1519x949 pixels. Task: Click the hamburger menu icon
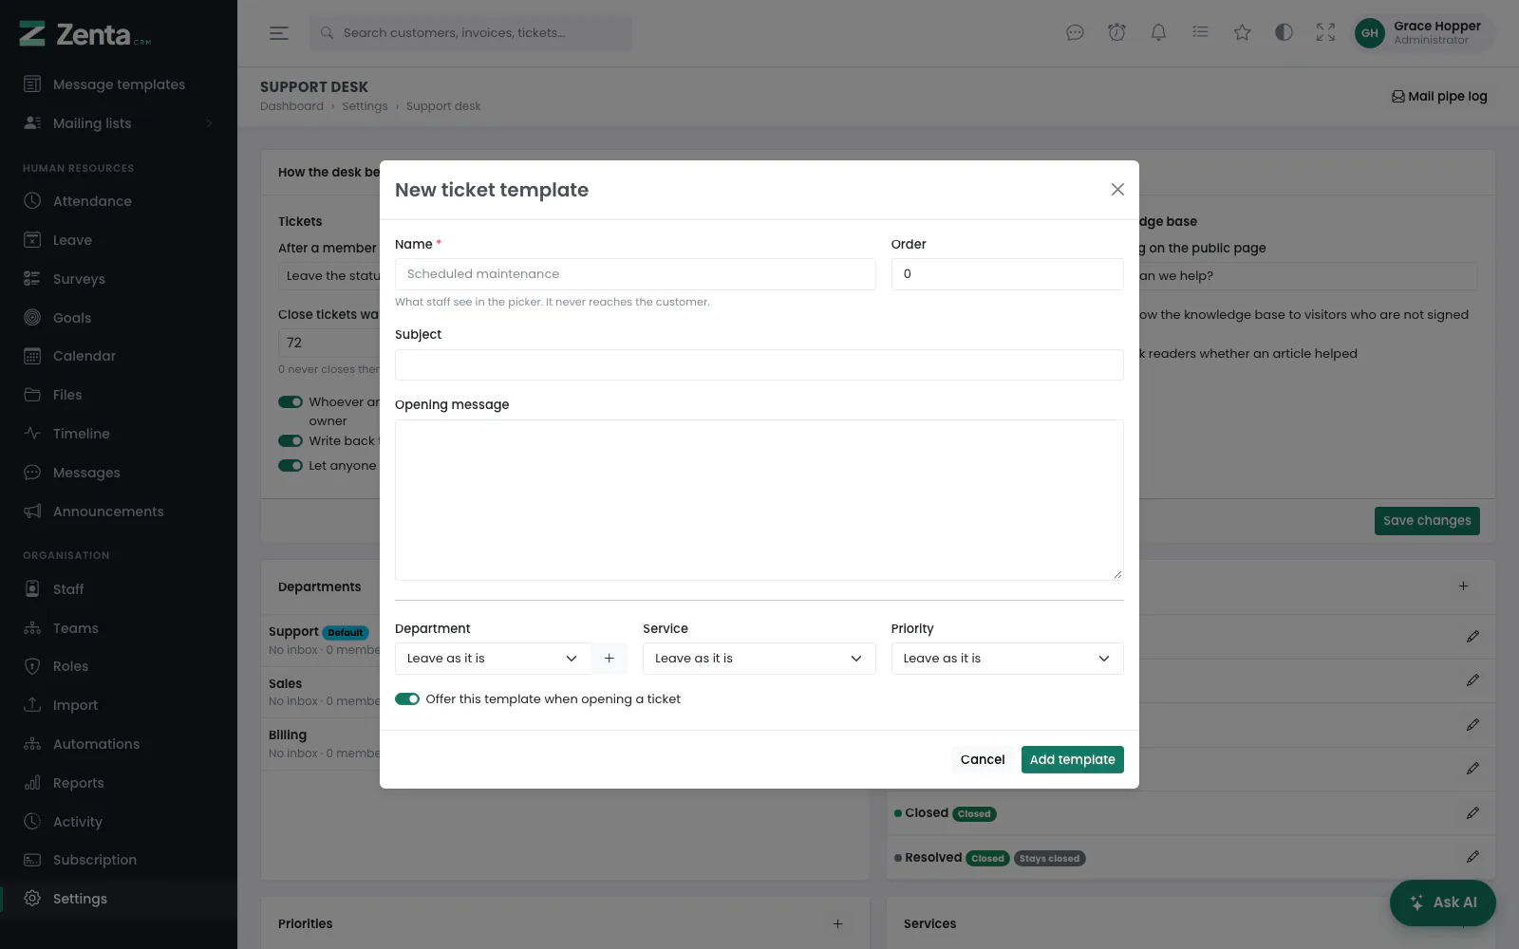(x=278, y=33)
